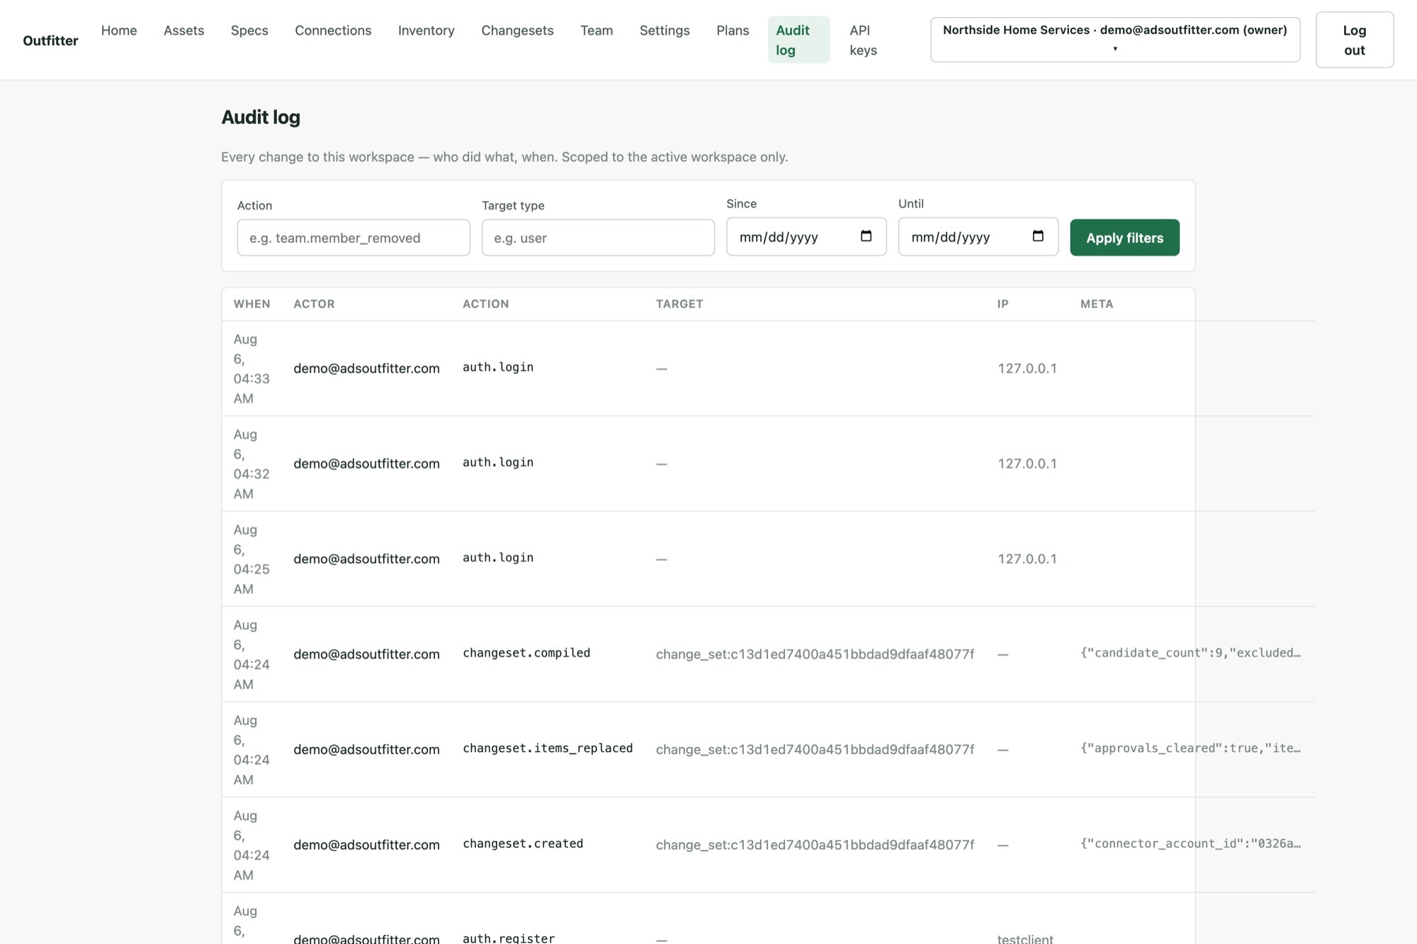The width and height of the screenshot is (1417, 944).
Task: Open the Inventory page
Action: 427,30
